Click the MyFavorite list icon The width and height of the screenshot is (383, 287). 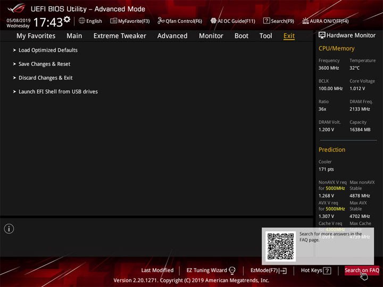coord(113,21)
